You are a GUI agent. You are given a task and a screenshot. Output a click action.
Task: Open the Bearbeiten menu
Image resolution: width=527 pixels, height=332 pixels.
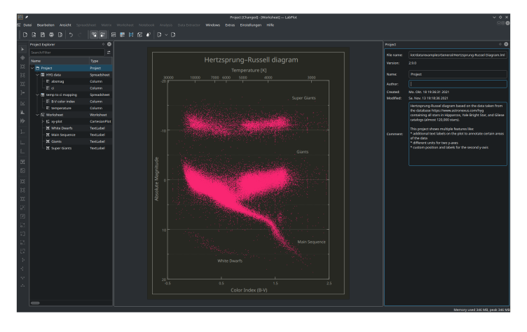click(x=46, y=25)
